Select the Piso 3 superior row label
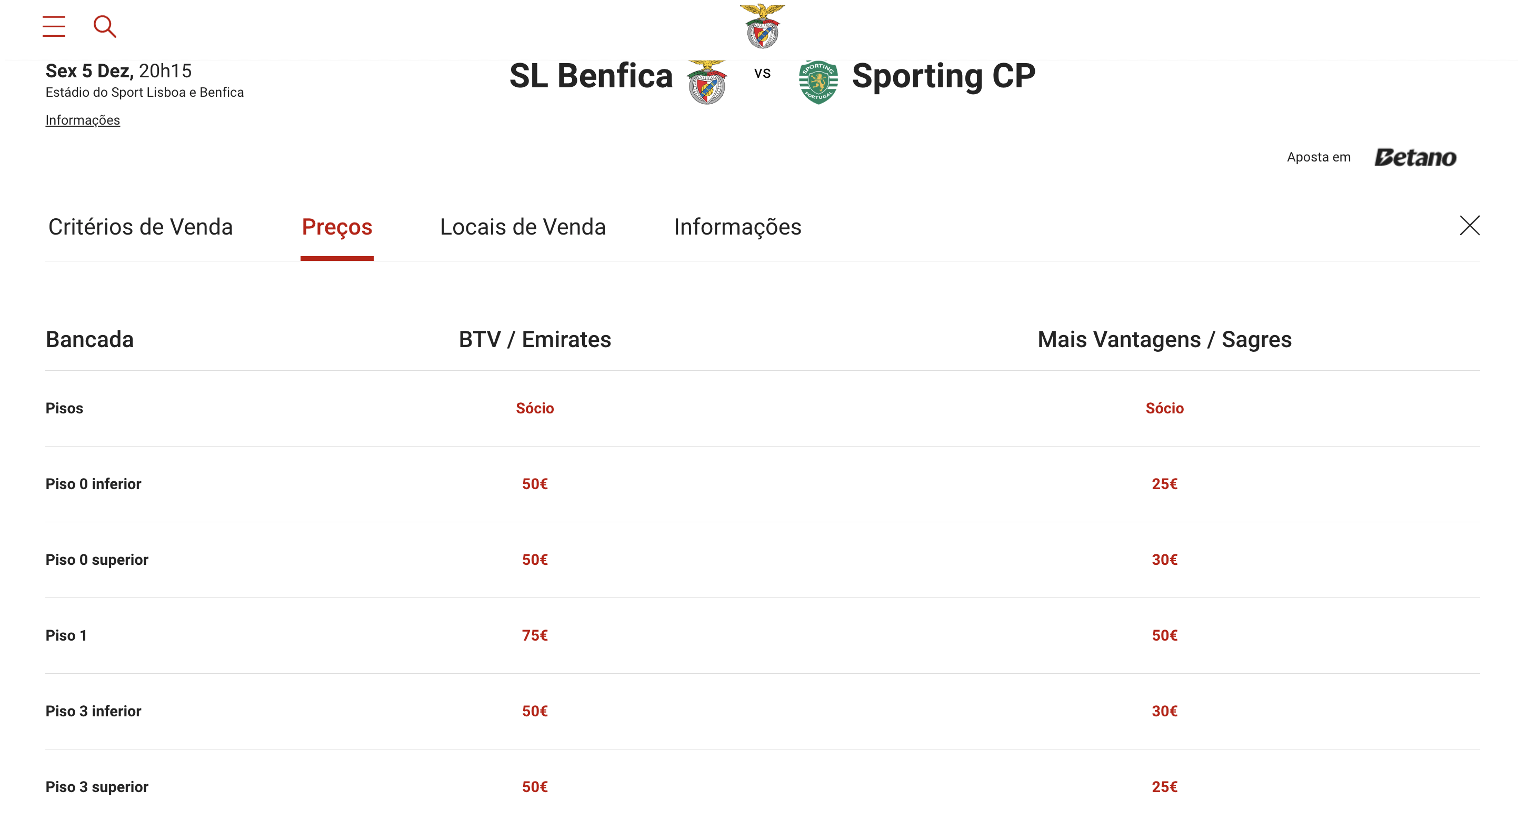This screenshot has width=1518, height=821. [x=97, y=787]
